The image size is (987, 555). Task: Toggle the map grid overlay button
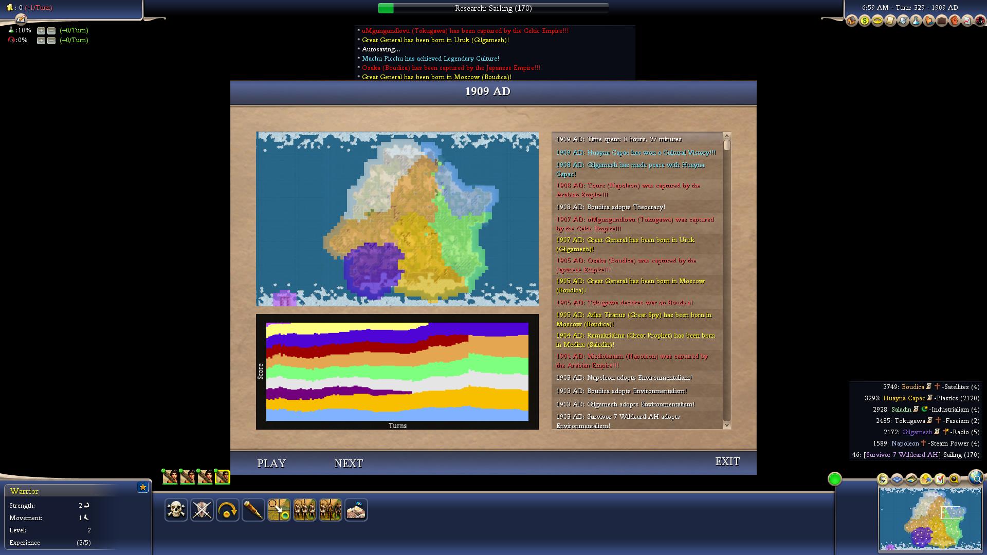point(897,479)
